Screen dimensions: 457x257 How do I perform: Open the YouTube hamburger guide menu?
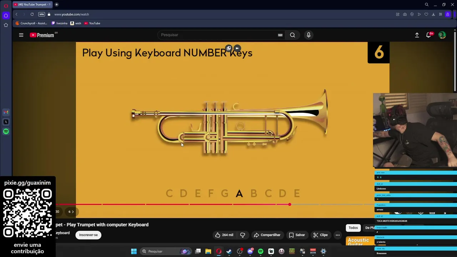[x=21, y=35]
